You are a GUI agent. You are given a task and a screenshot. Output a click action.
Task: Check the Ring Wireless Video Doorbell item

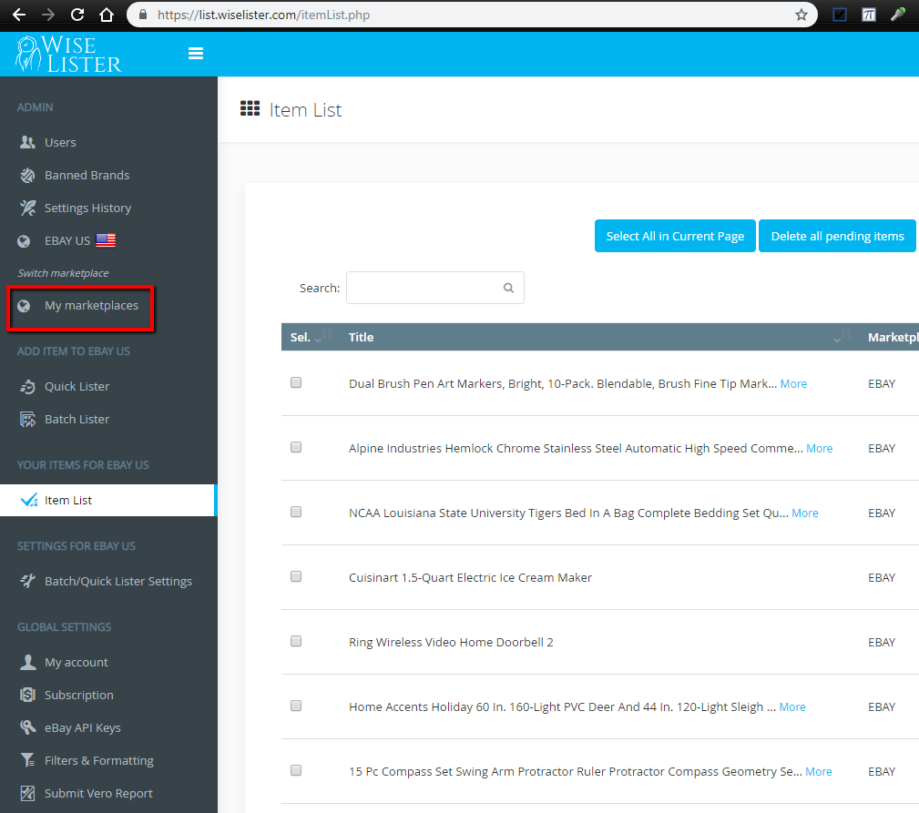tap(296, 641)
